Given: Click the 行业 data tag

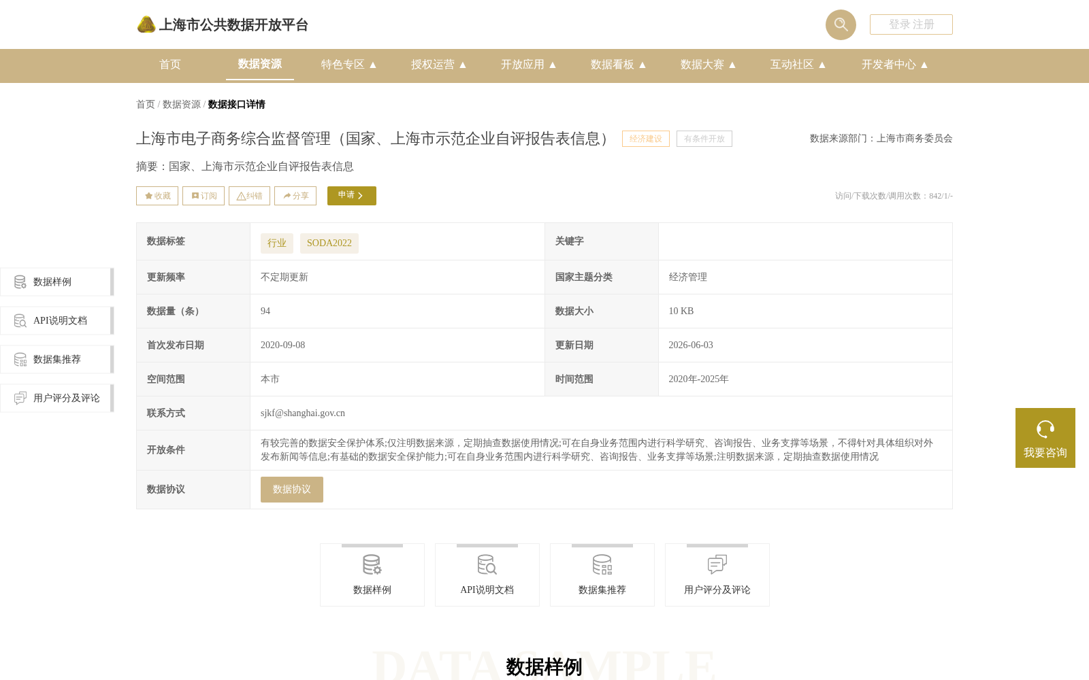Looking at the screenshot, I should click(x=277, y=243).
